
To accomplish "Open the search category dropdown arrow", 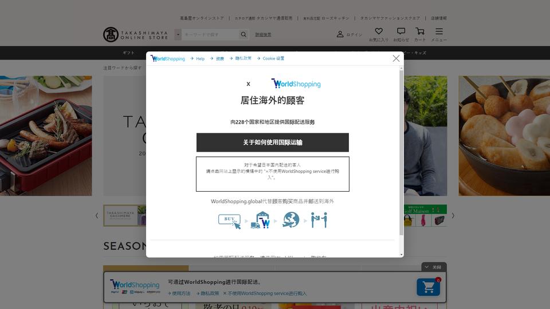I will pyautogui.click(x=178, y=34).
